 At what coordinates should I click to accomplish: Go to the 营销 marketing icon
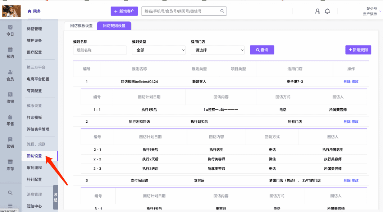(x=10, y=140)
